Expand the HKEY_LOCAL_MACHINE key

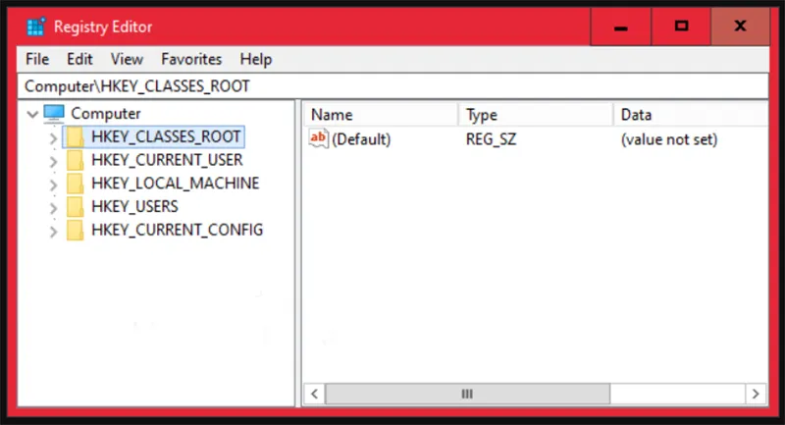(x=53, y=185)
